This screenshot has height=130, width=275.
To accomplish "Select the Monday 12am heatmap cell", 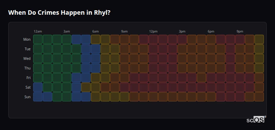I will click(x=38, y=39).
